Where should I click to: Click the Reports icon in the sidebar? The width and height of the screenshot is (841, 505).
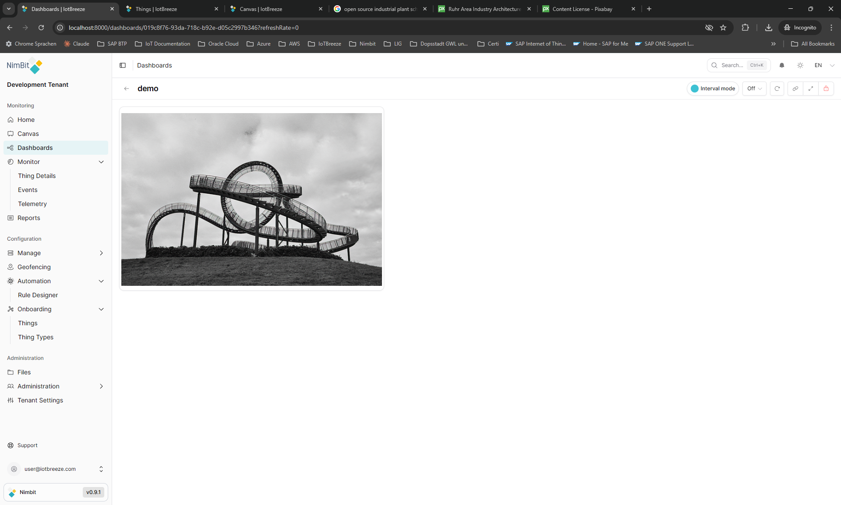pyautogui.click(x=10, y=218)
